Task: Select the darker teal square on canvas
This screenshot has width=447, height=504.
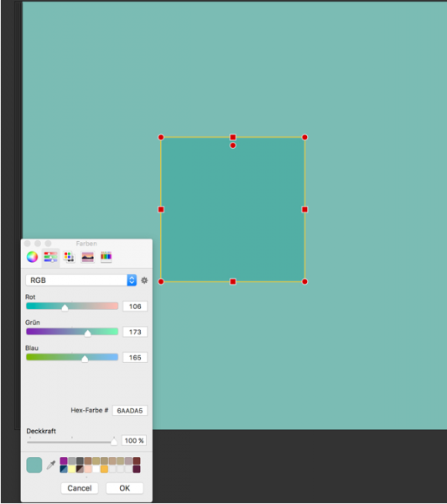Action: click(x=233, y=209)
